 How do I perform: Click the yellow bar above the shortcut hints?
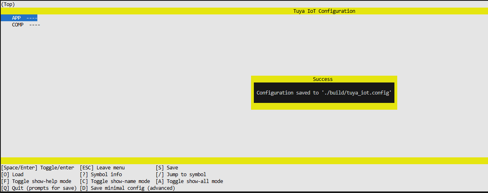point(244,161)
